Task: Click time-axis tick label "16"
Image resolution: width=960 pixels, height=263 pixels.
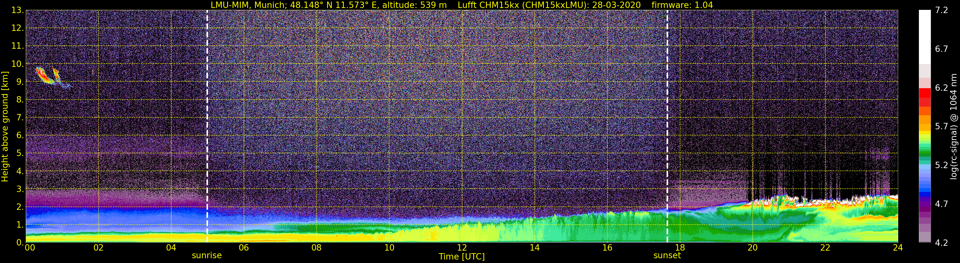Action: (x=607, y=248)
